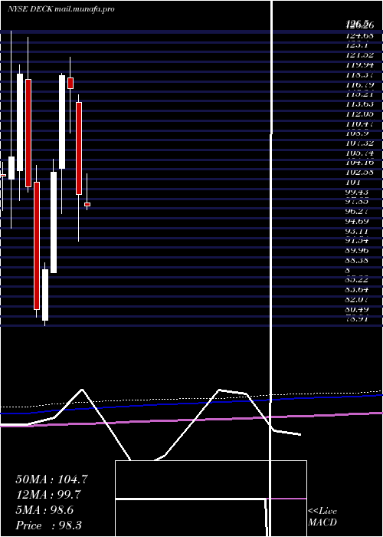383x537 pixels.
Task: Click the 112.05 price axis label
Action: pos(360,114)
